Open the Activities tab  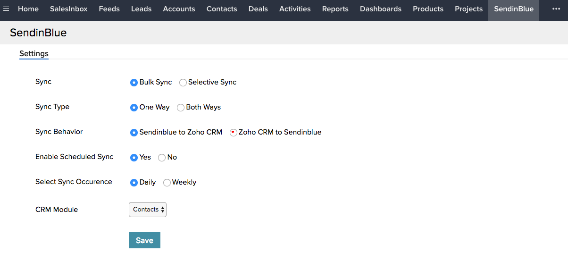(x=295, y=9)
